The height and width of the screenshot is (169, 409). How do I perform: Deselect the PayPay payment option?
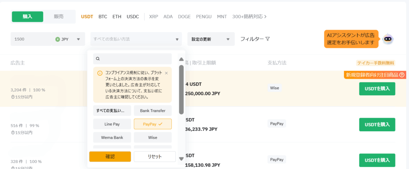pos(153,124)
